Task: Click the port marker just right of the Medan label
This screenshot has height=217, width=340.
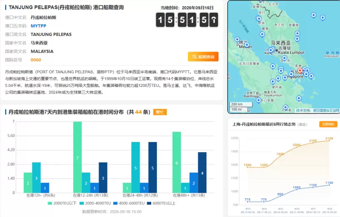Action: [x=247, y=45]
